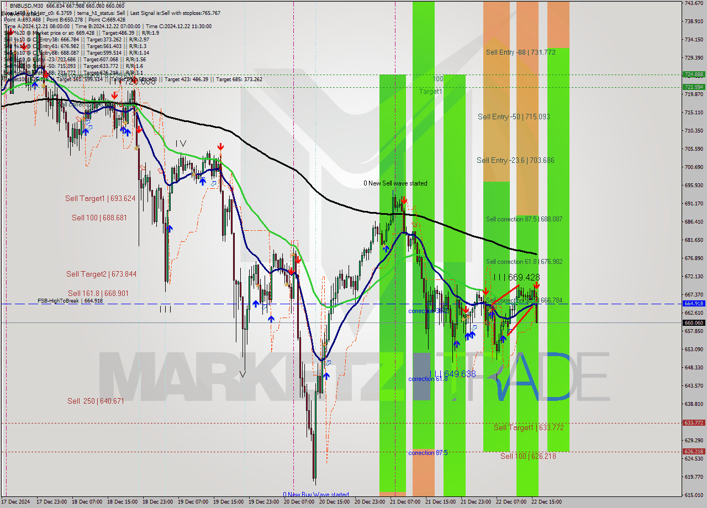This screenshot has height=508, width=707.
Task: Click the 'Sell correction 87.5 | 688.087' label
Action: coord(524,219)
